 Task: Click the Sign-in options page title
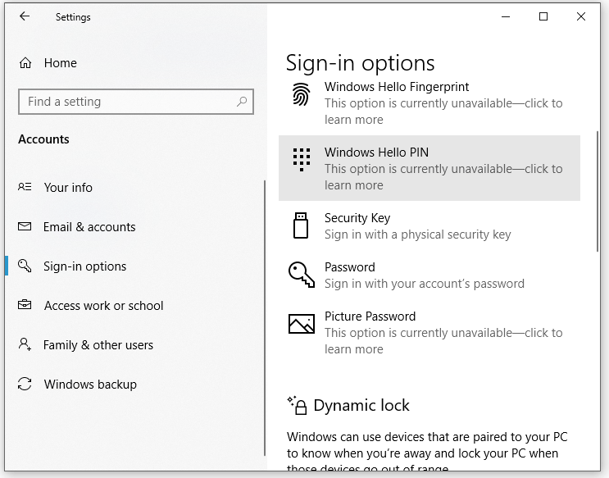pos(360,63)
